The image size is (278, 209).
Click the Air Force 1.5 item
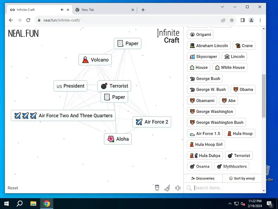coord(205,133)
